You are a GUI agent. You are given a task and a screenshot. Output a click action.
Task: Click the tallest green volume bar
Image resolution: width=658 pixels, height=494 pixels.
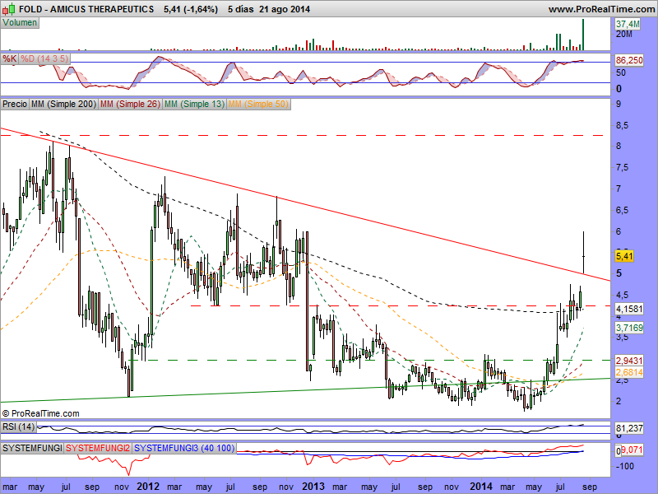[x=583, y=35]
